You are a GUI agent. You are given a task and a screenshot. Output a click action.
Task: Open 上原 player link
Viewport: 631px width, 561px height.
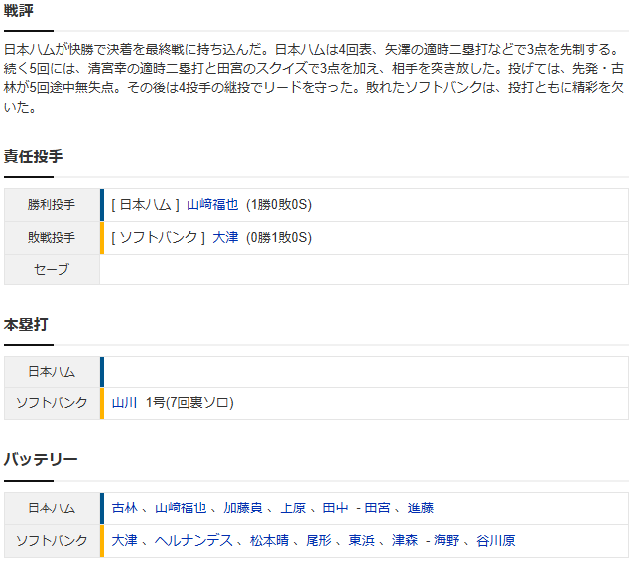tap(293, 507)
